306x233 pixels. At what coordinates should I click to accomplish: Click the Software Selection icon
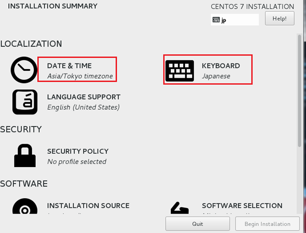coord(180,208)
